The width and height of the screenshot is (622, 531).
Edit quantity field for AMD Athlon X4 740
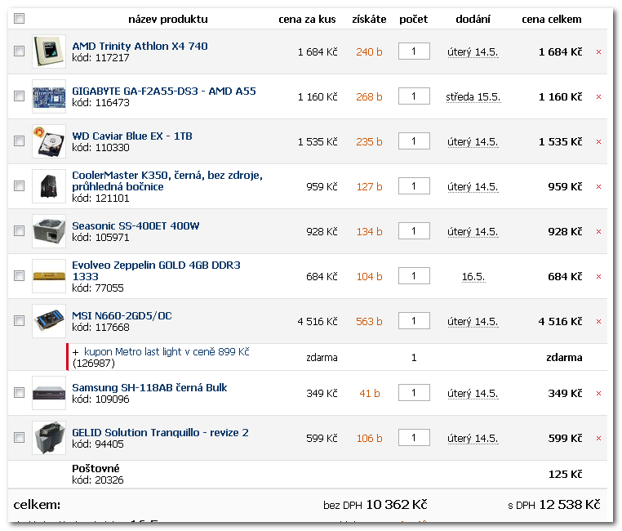(414, 51)
